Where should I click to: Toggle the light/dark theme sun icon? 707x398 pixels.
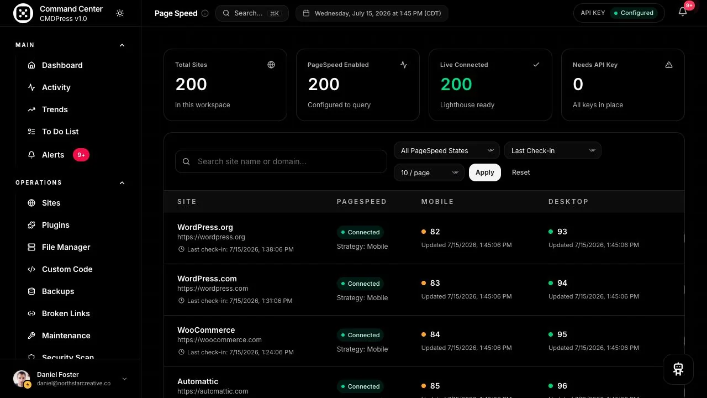(120, 13)
